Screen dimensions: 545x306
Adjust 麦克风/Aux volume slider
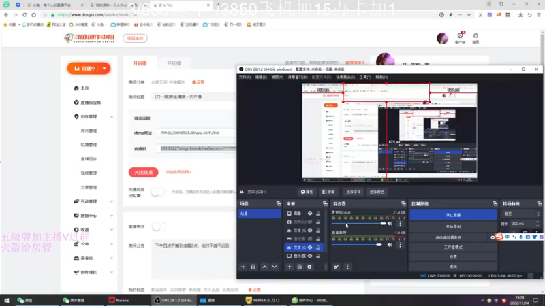pyautogui.click(x=359, y=224)
